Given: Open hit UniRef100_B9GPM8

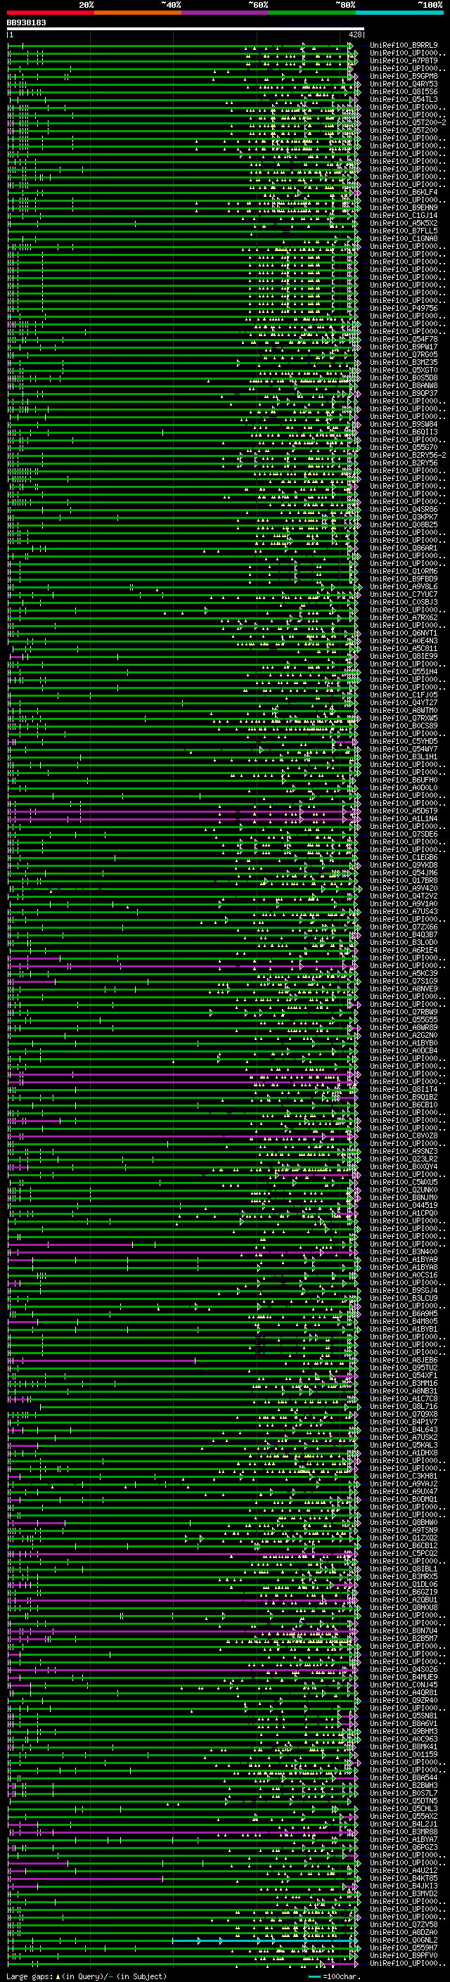Looking at the screenshot, I should (x=404, y=76).
